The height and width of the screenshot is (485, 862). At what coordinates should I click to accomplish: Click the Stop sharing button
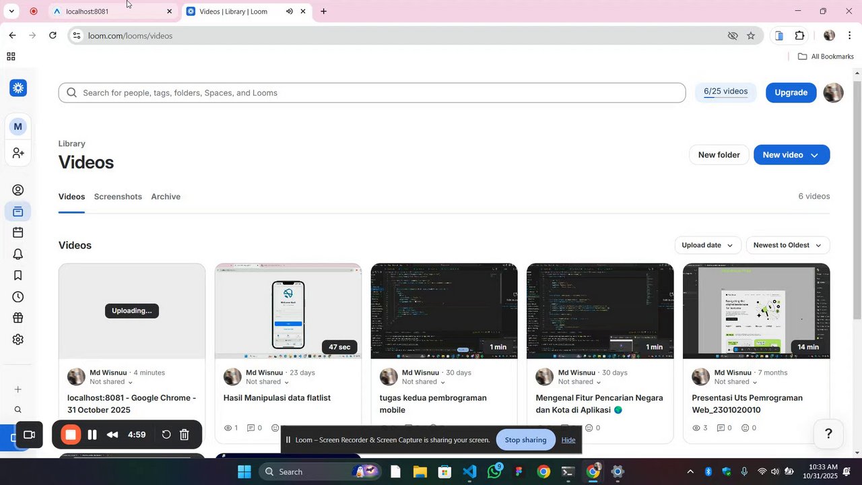525,440
